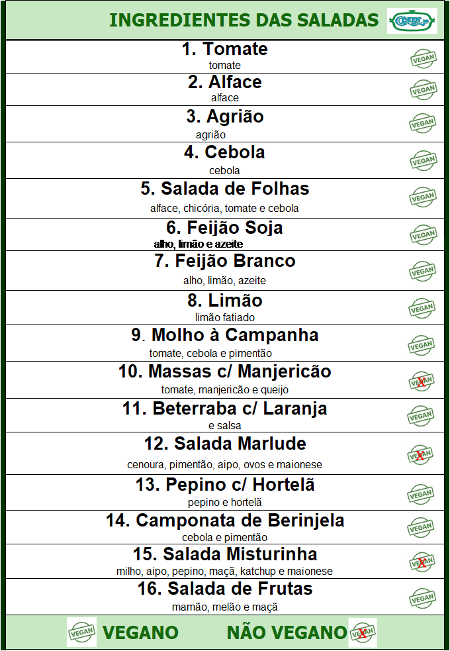Click the vegan stamp for Pepino c/ Hortelã
Screen dimensions: 450x651
[422, 493]
